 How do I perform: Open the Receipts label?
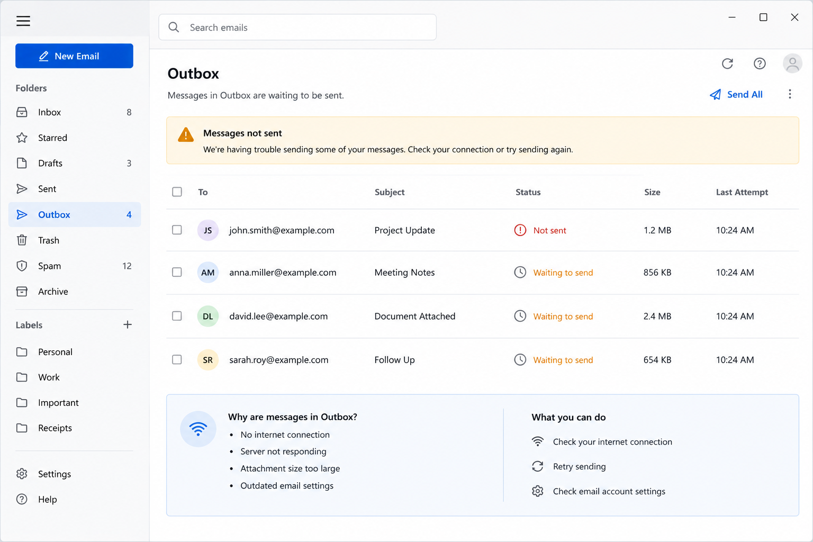75,428
